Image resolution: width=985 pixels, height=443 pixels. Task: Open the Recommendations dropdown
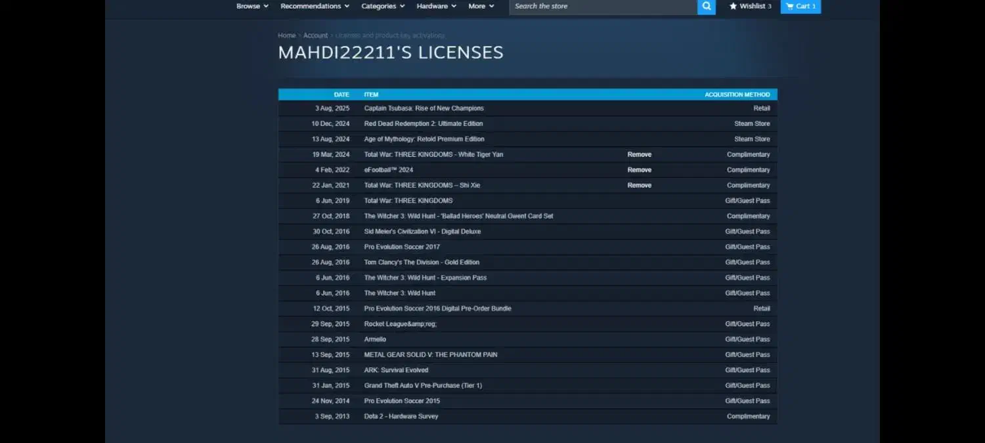(315, 7)
